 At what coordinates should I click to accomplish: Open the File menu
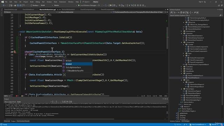pos(6,2)
